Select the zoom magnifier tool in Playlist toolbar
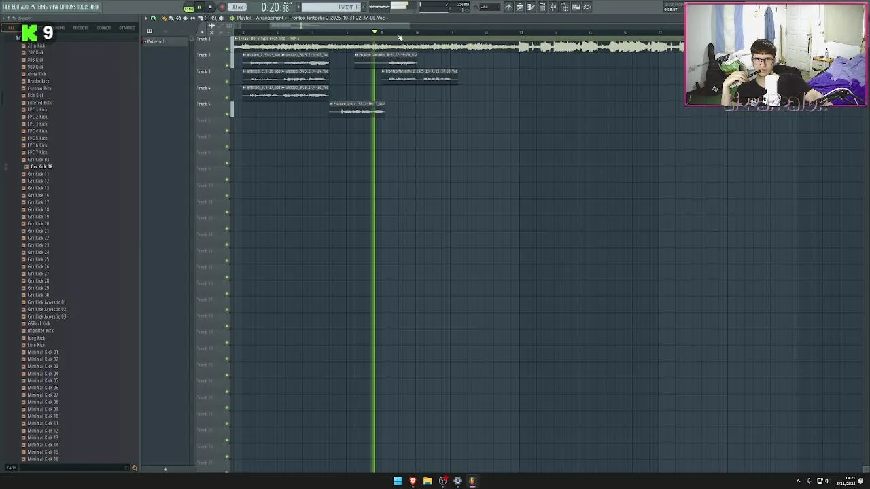The width and height of the screenshot is (870, 489). [215, 18]
